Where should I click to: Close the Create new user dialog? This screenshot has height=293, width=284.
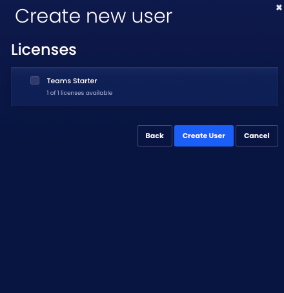pyautogui.click(x=279, y=8)
